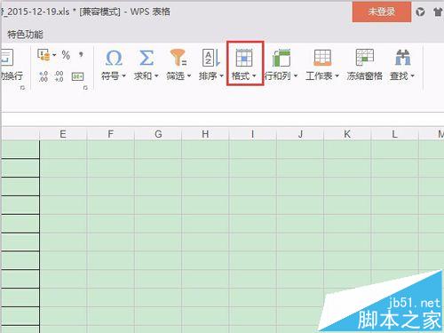Click the decrease decimal places icon
The image size is (444, 333).
[59, 76]
